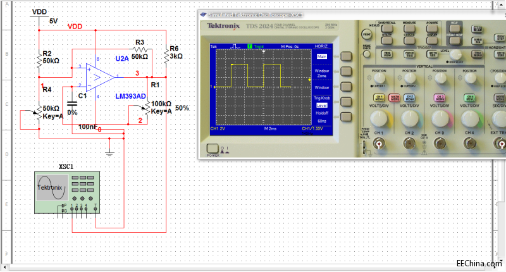Image resolution: width=506 pixels, height=272 pixels.
Task: Click the CH 3 VOLTS/DIV knob
Action: coord(440,119)
